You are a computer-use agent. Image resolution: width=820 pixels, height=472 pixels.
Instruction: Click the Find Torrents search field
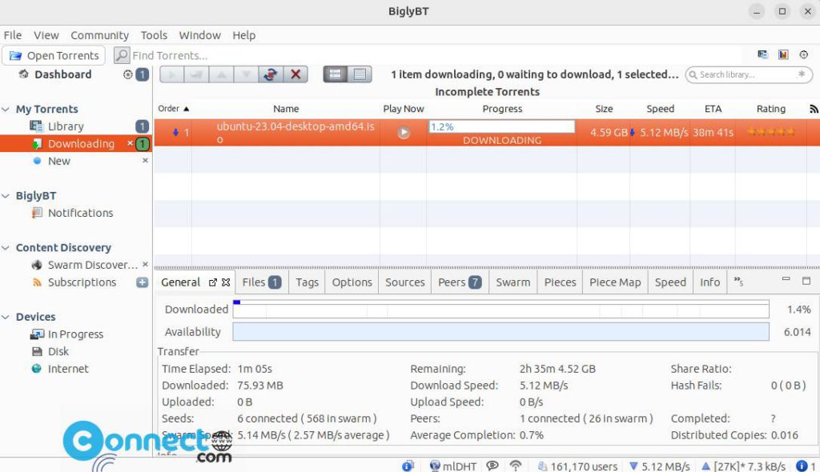[x=176, y=55]
